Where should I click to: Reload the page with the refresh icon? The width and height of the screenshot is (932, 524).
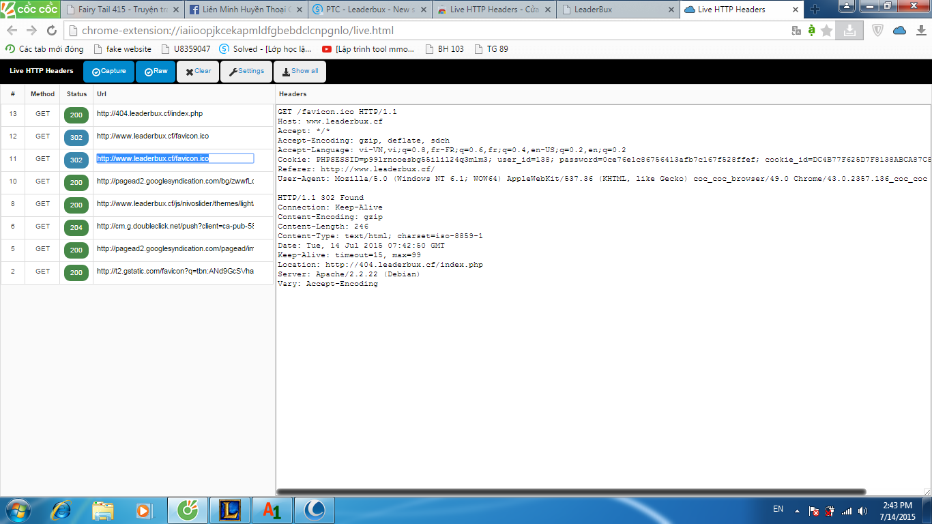click(51, 31)
